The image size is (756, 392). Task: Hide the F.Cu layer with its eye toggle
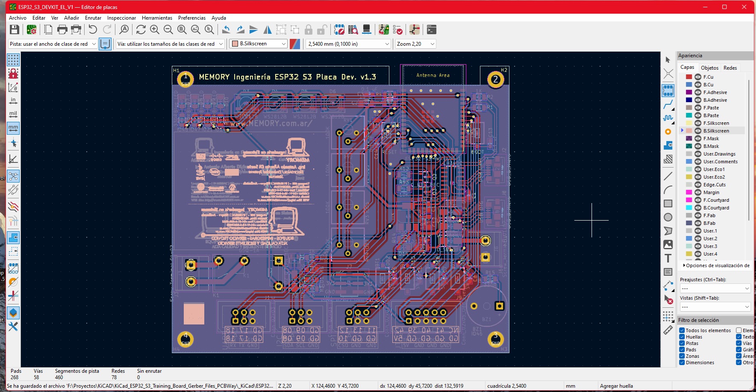click(697, 77)
